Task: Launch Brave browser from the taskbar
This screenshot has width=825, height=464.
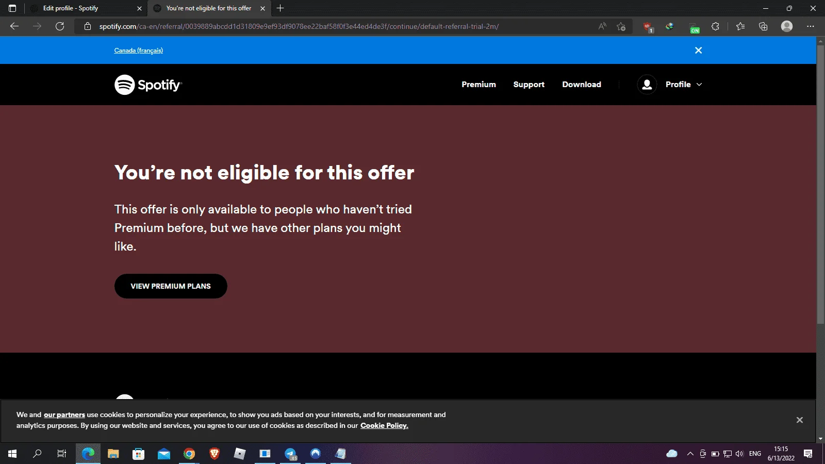Action: click(214, 454)
